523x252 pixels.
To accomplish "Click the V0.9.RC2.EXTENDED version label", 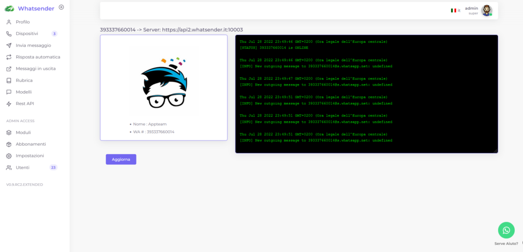I will (25, 184).
